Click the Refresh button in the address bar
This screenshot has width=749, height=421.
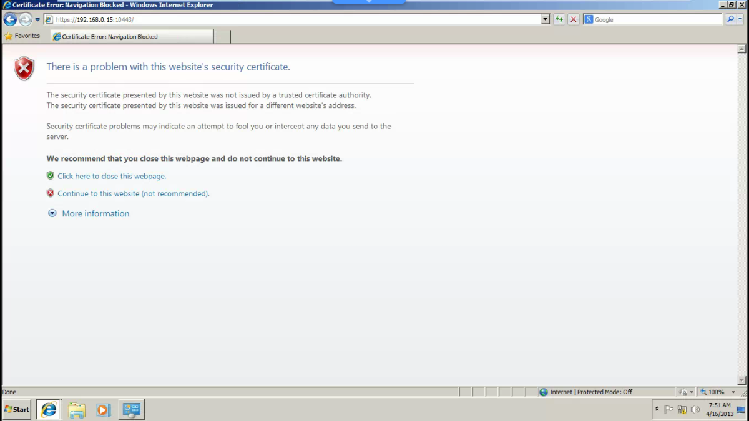[559, 19]
